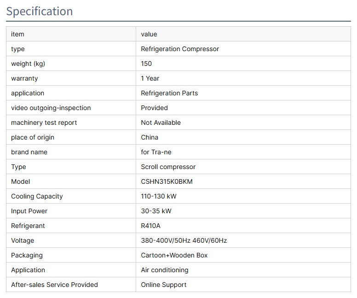
Task: Click the Scroll compressor value
Action: click(x=168, y=167)
